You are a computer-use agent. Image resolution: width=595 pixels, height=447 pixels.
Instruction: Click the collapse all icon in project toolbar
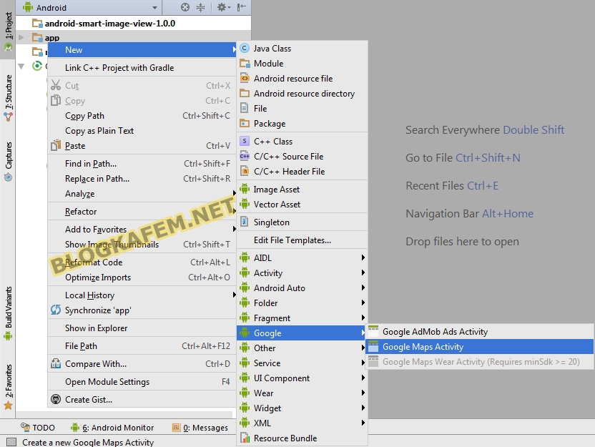[x=200, y=7]
